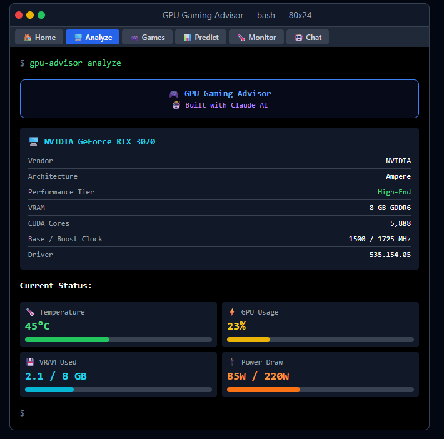
Task: Click the Vendor value 'NVIDIA'
Action: (x=398, y=161)
